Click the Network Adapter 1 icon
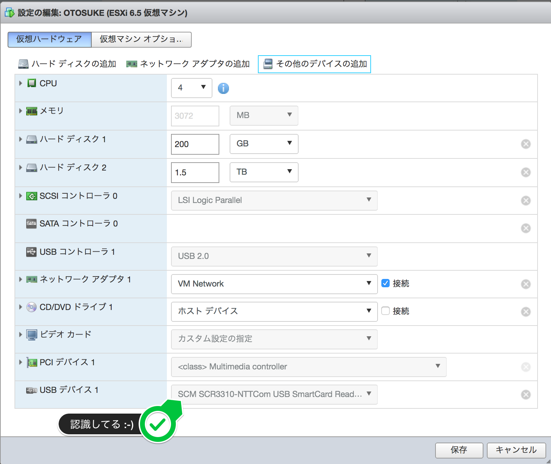 (x=32, y=279)
